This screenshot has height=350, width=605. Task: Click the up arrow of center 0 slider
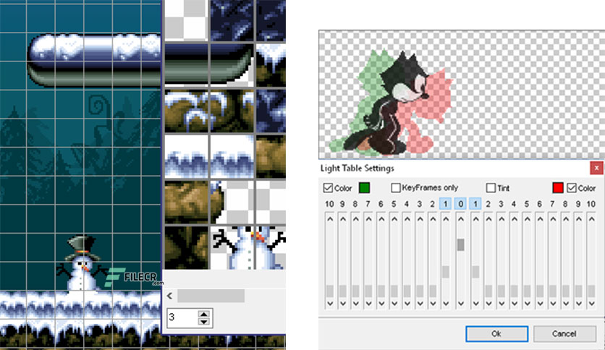(461, 219)
